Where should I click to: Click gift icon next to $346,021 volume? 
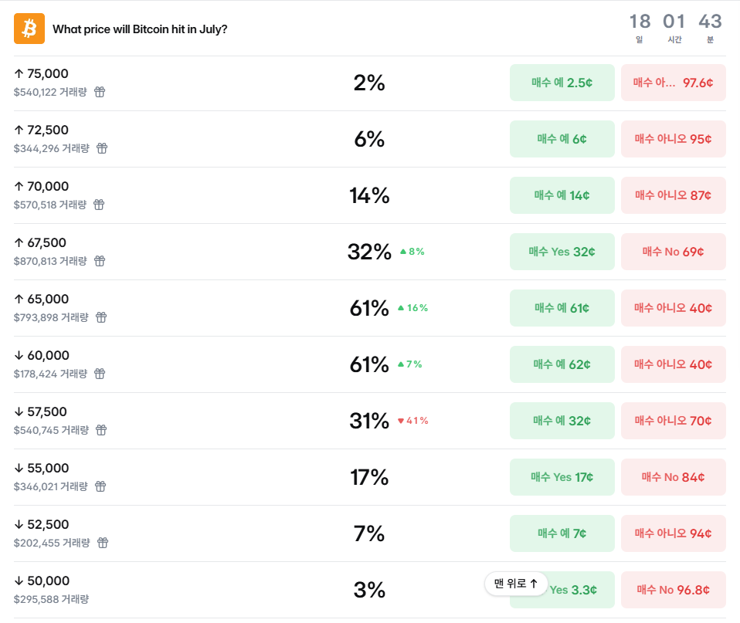pos(100,486)
